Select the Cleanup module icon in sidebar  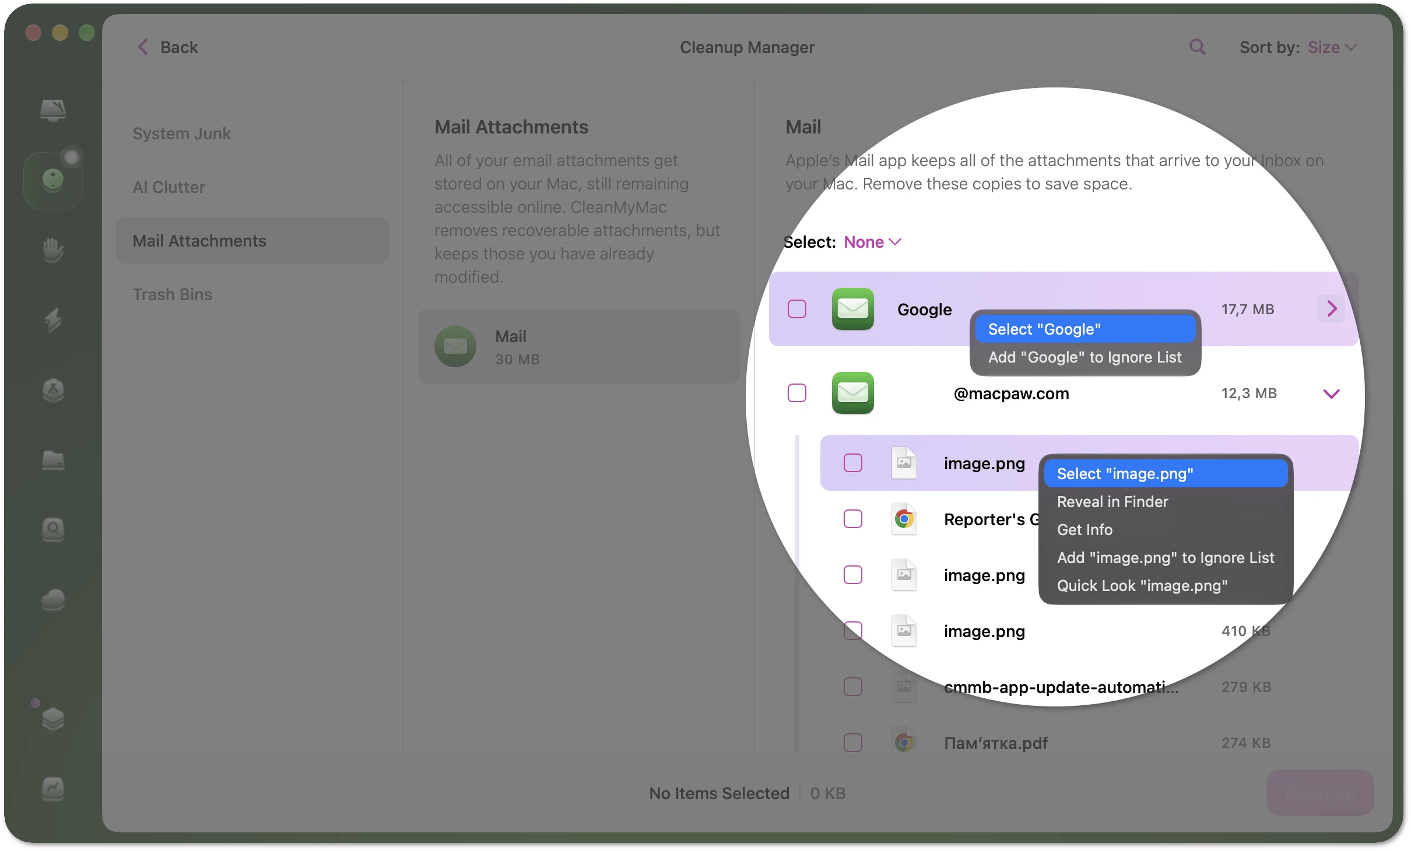[x=53, y=180]
